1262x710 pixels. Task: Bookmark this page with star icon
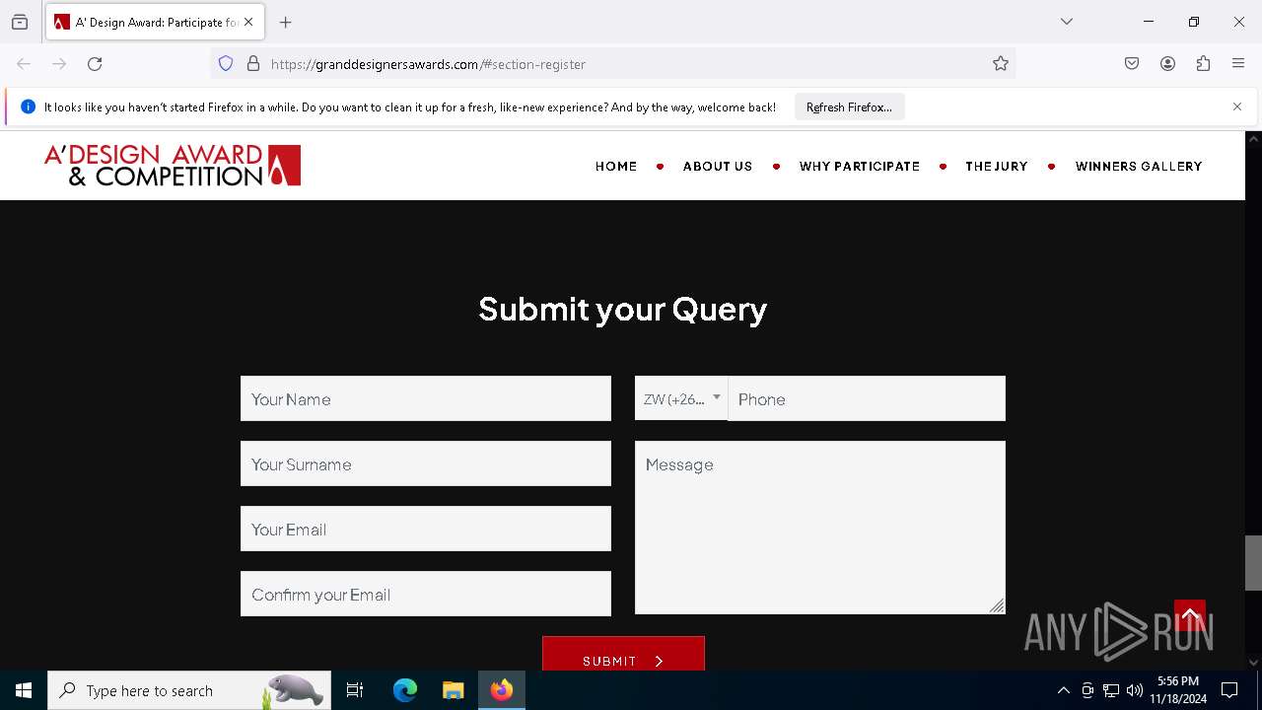tap(1001, 64)
